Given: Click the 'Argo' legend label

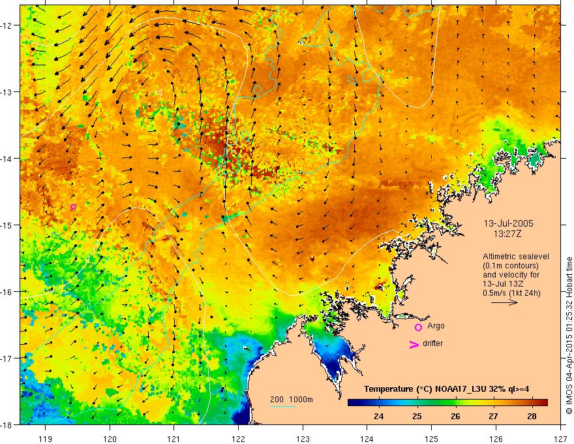Looking at the screenshot, I should click(x=436, y=326).
